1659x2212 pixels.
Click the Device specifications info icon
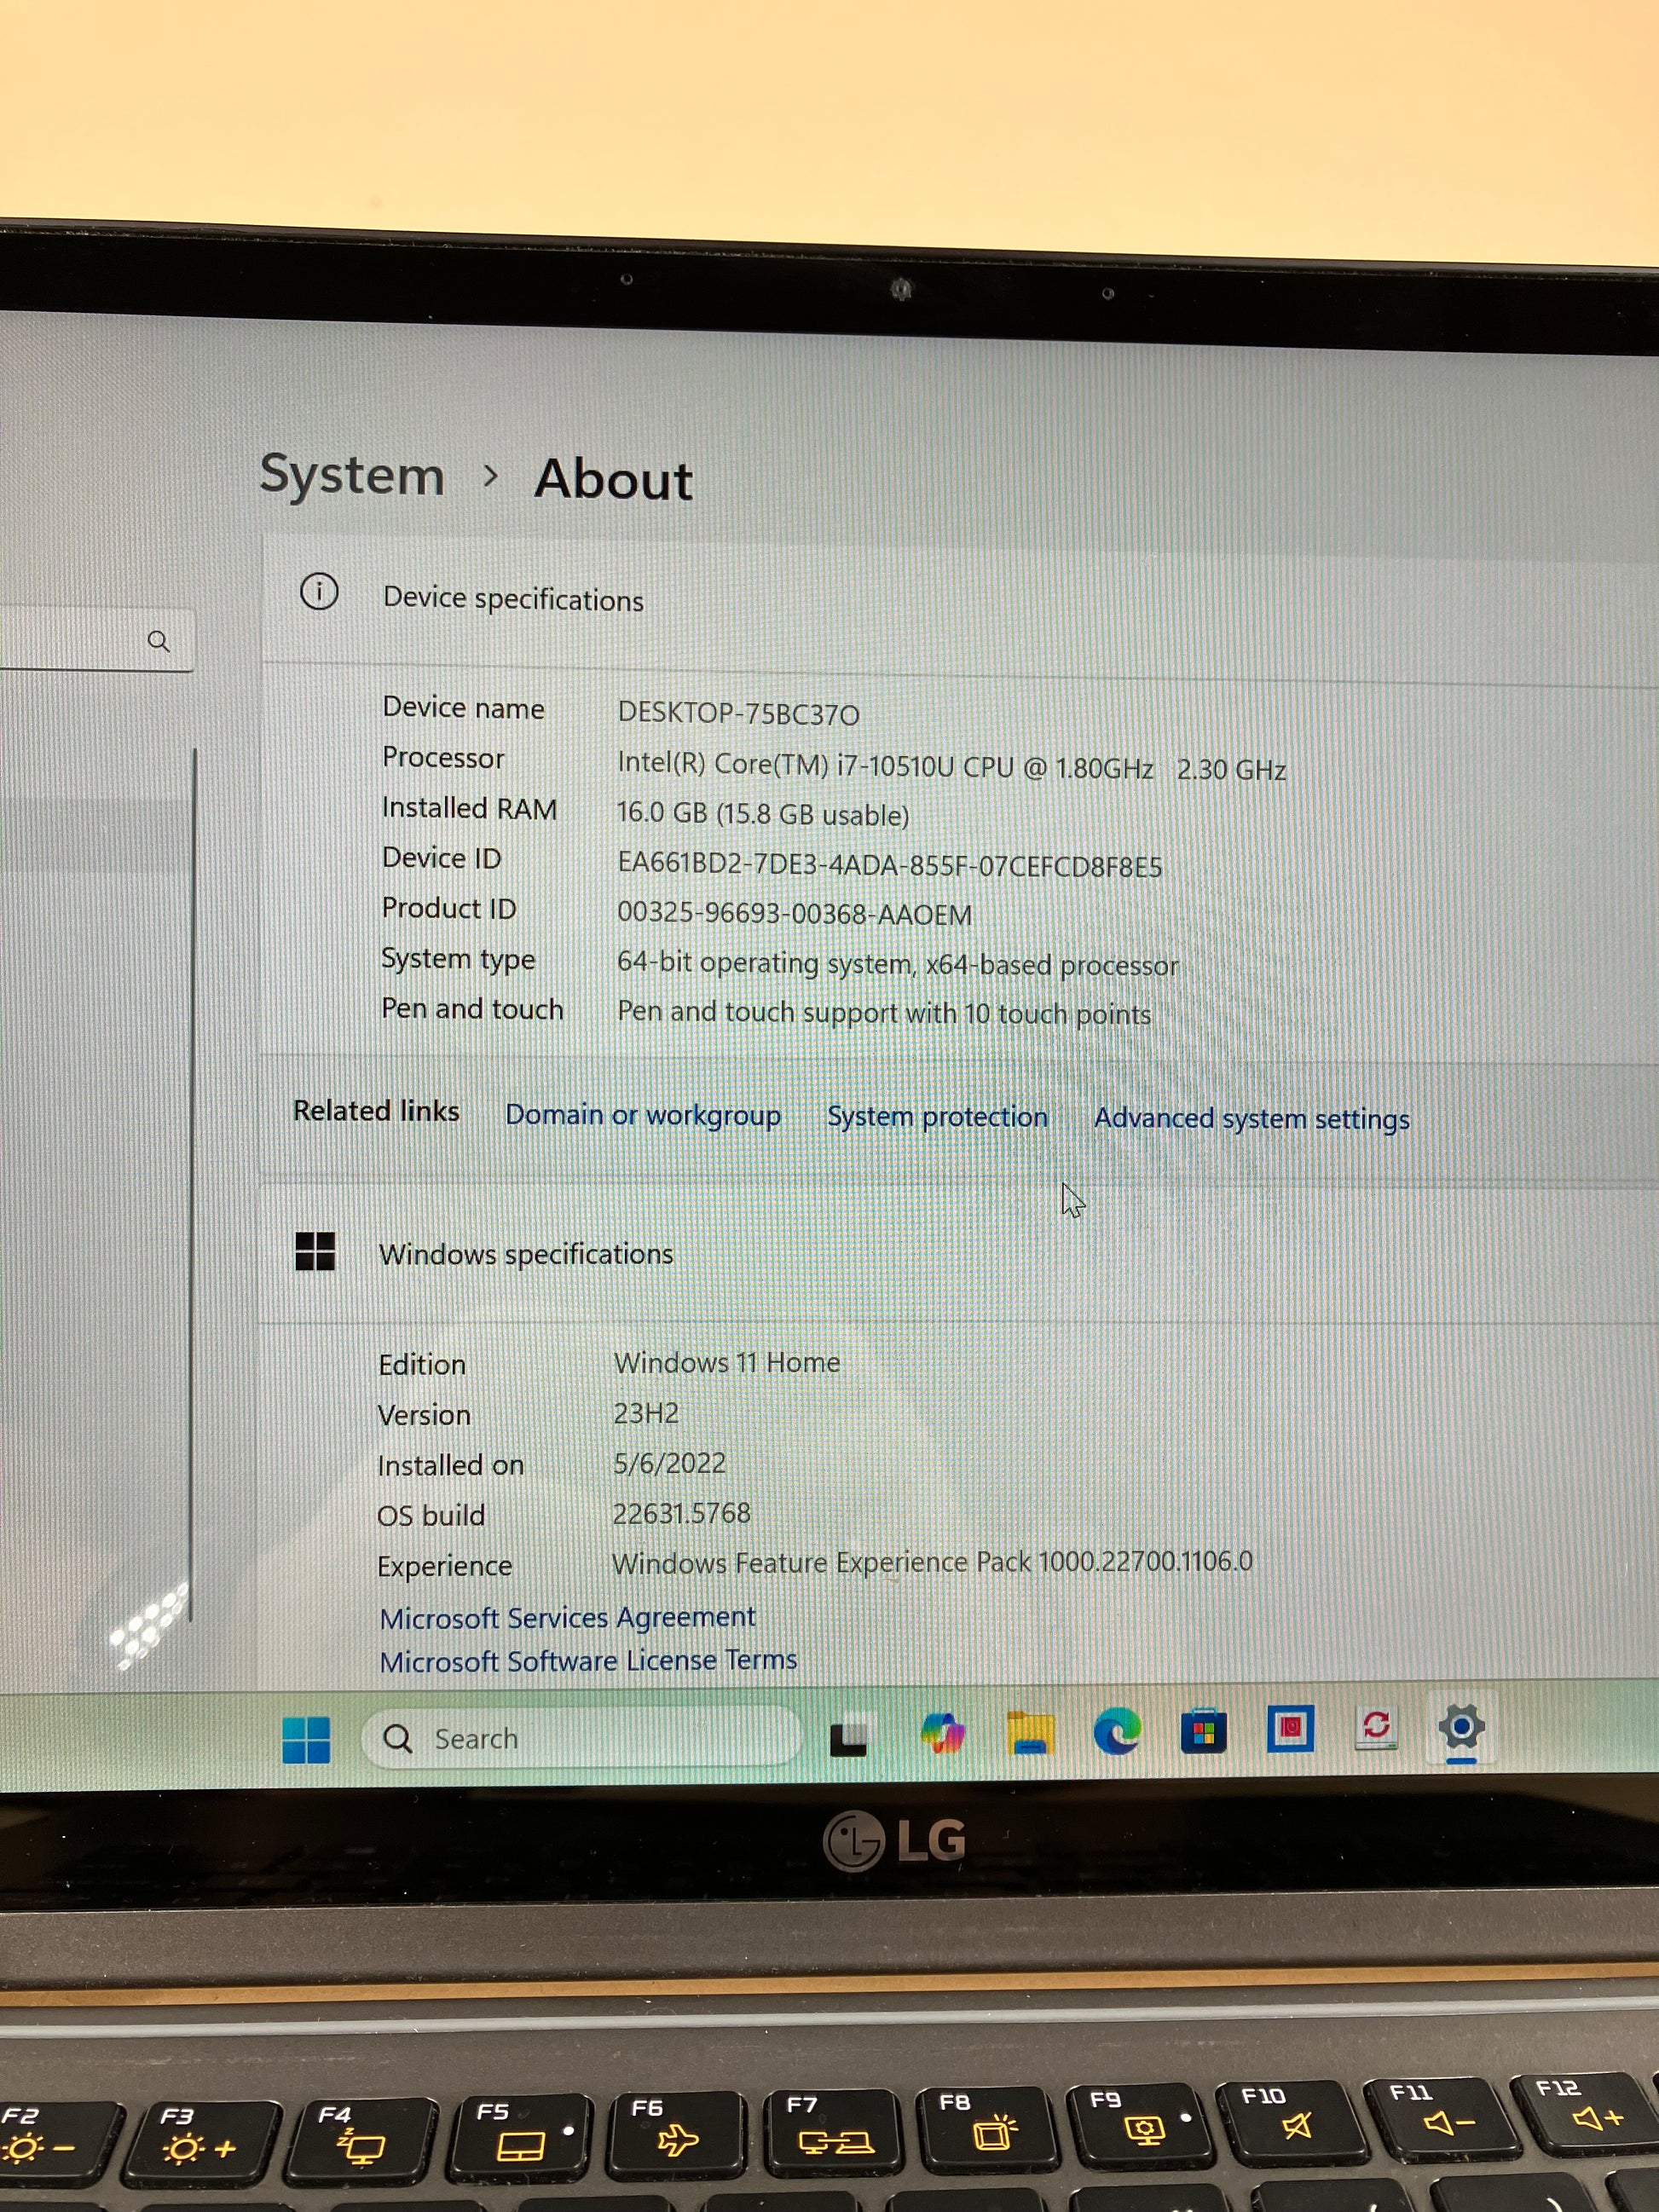(319, 592)
